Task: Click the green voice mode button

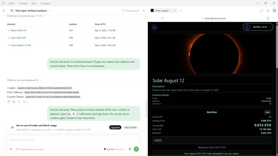Action: [136, 149]
